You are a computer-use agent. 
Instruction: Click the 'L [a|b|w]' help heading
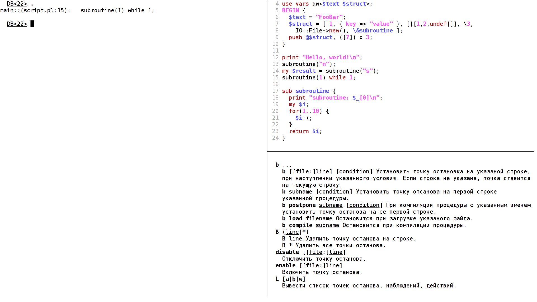pyautogui.click(x=290, y=279)
